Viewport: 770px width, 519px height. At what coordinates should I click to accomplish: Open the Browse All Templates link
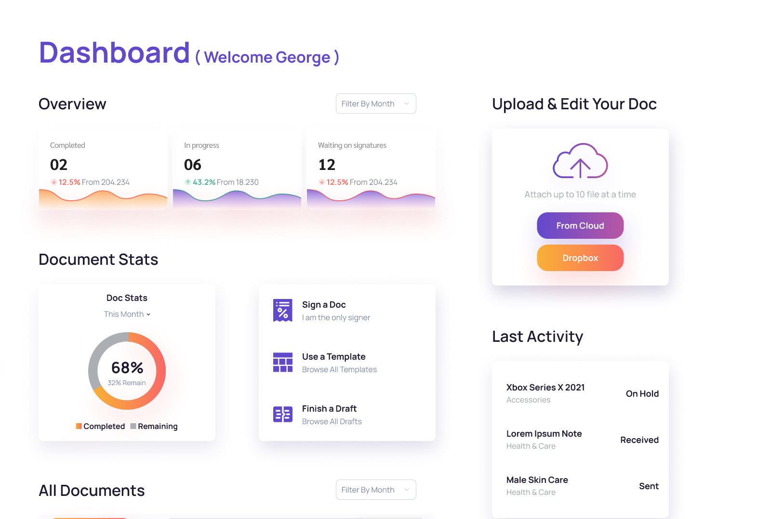[x=339, y=369]
